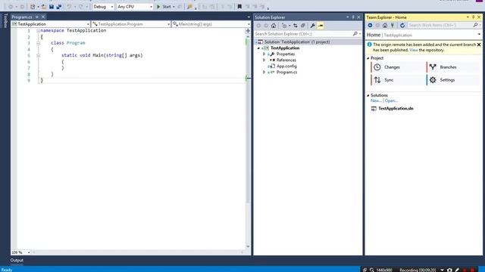Click Team Explorer Back arrow icon

coord(370,25)
